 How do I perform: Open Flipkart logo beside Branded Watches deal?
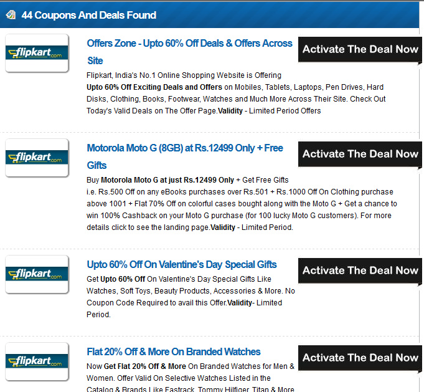tap(37, 361)
